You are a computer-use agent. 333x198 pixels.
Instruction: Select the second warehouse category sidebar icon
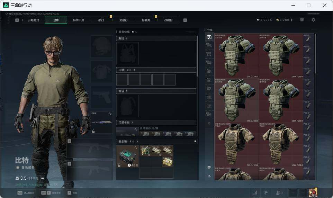[x=209, y=45]
